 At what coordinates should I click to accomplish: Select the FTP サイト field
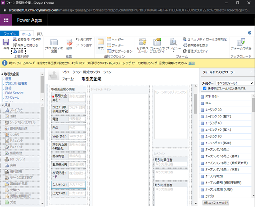226,97
